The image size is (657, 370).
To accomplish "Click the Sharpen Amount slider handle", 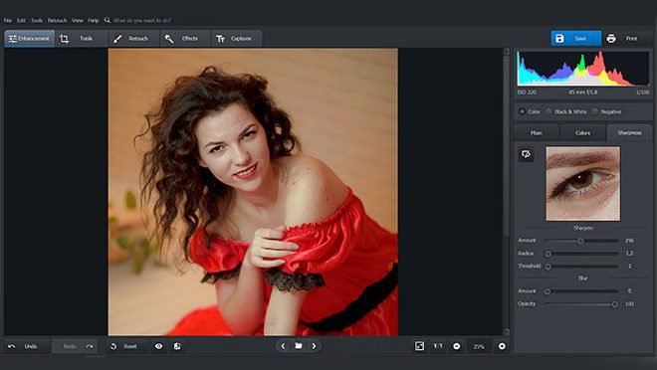I will tap(580, 241).
